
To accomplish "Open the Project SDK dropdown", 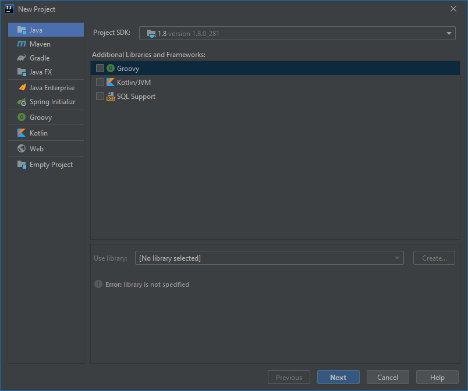I will (x=448, y=33).
